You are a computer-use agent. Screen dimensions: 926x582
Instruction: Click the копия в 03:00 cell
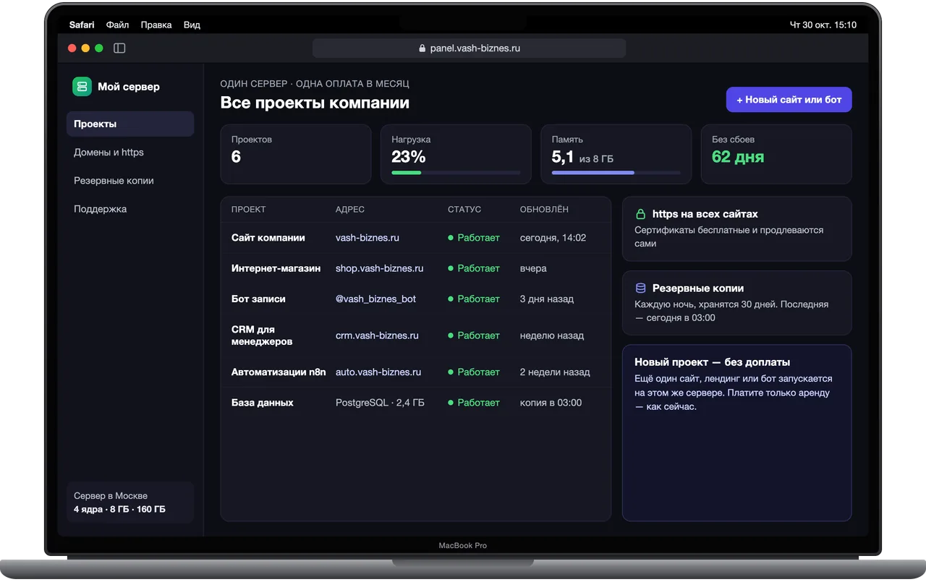pos(551,403)
